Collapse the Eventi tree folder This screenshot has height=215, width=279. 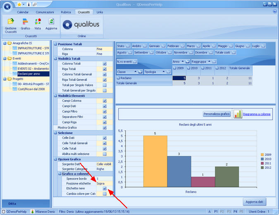[x=5, y=58]
